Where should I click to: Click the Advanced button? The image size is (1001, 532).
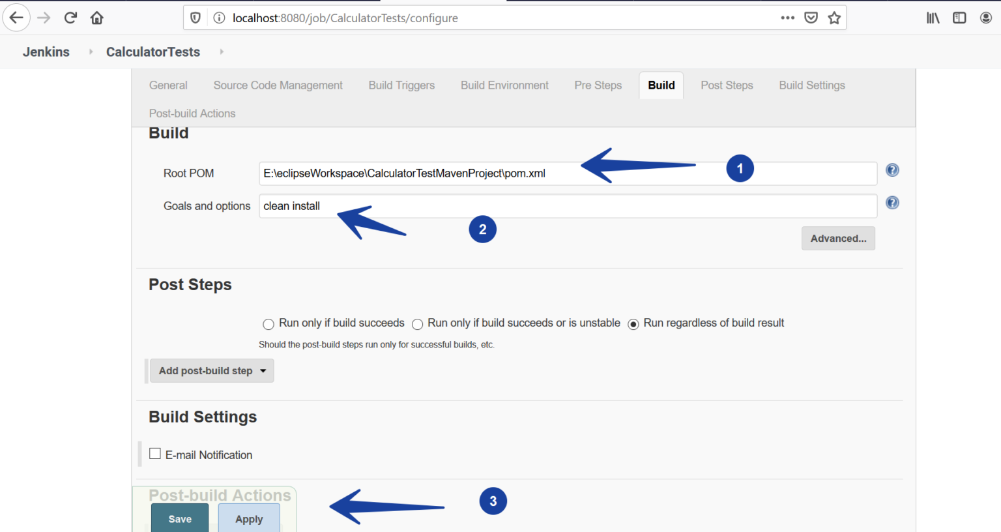tap(838, 238)
